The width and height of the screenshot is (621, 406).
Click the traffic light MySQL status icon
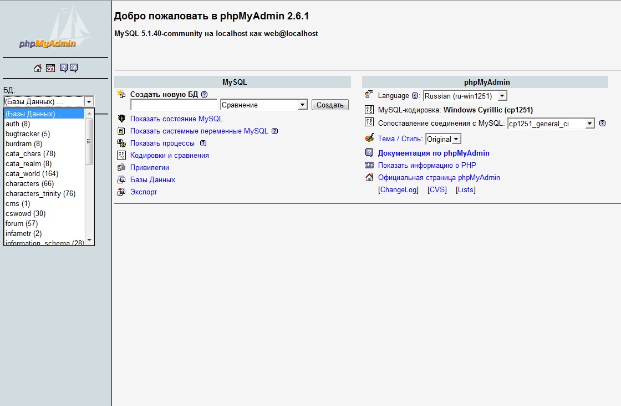pyautogui.click(x=121, y=119)
